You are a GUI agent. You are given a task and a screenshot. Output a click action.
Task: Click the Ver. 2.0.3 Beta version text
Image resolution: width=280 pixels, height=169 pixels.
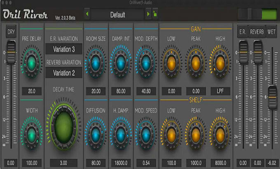(x=65, y=18)
